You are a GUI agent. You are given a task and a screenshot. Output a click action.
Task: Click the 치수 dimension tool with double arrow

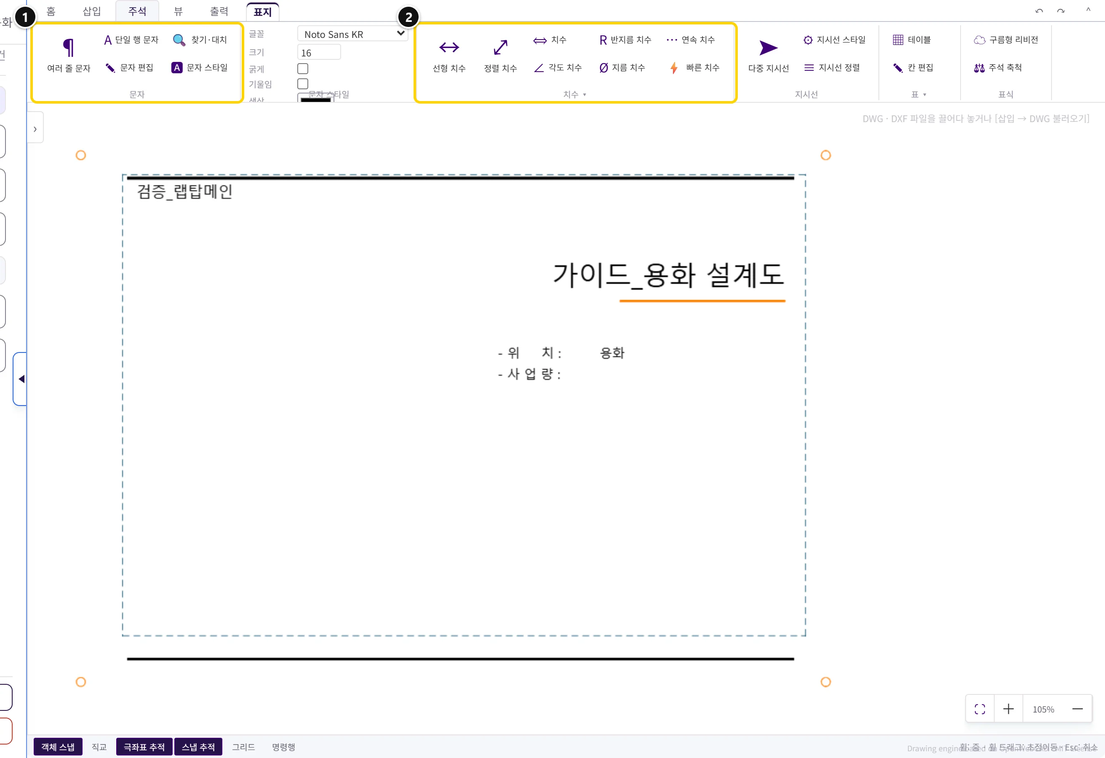pyautogui.click(x=550, y=40)
